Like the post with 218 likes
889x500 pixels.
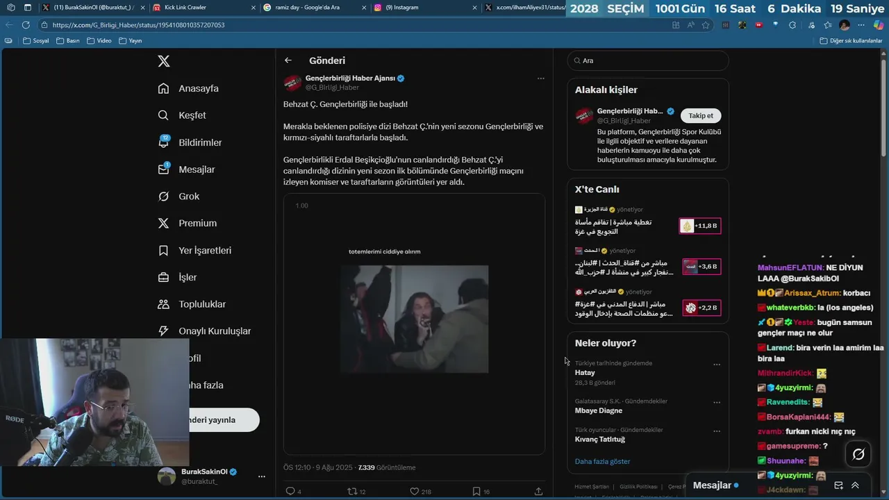(x=415, y=491)
